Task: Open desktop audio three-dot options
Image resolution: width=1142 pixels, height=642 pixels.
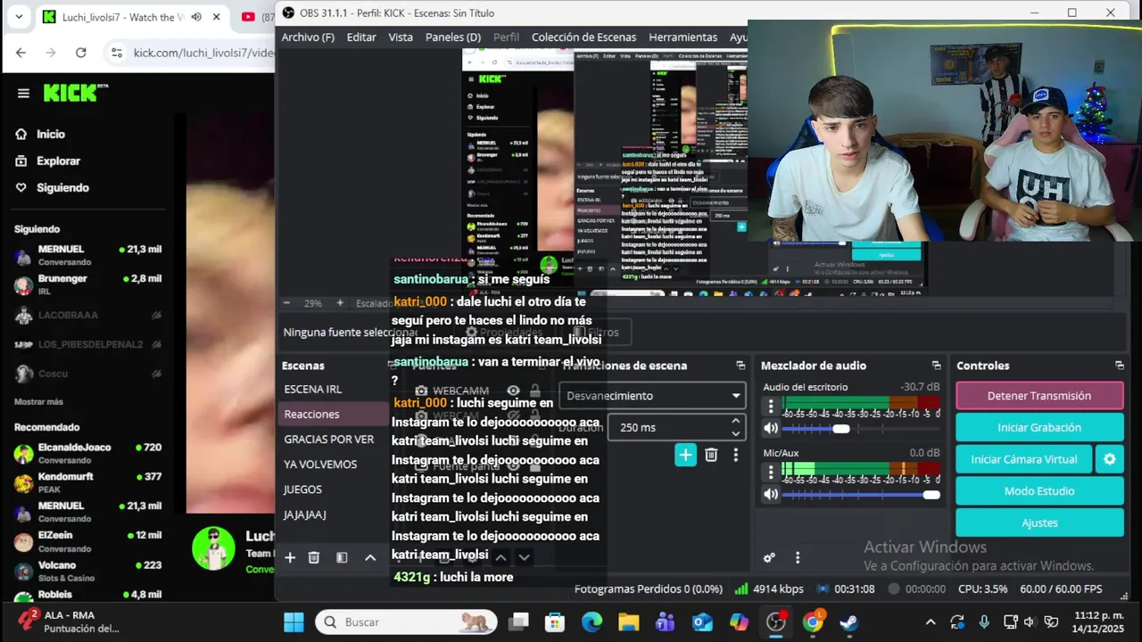Action: pyautogui.click(x=771, y=406)
